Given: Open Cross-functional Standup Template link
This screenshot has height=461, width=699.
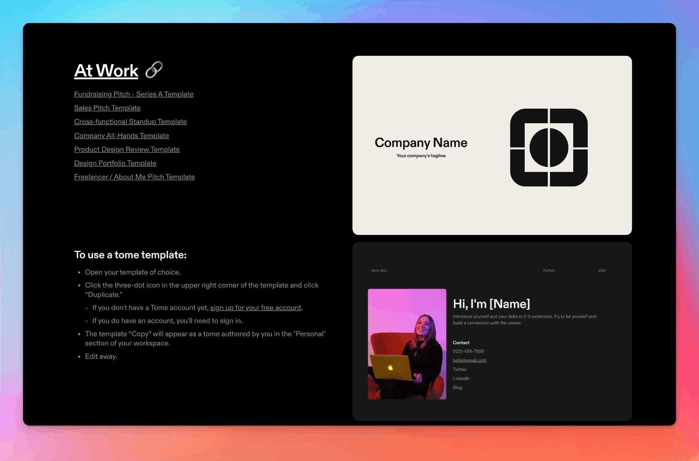Looking at the screenshot, I should pyautogui.click(x=131, y=122).
